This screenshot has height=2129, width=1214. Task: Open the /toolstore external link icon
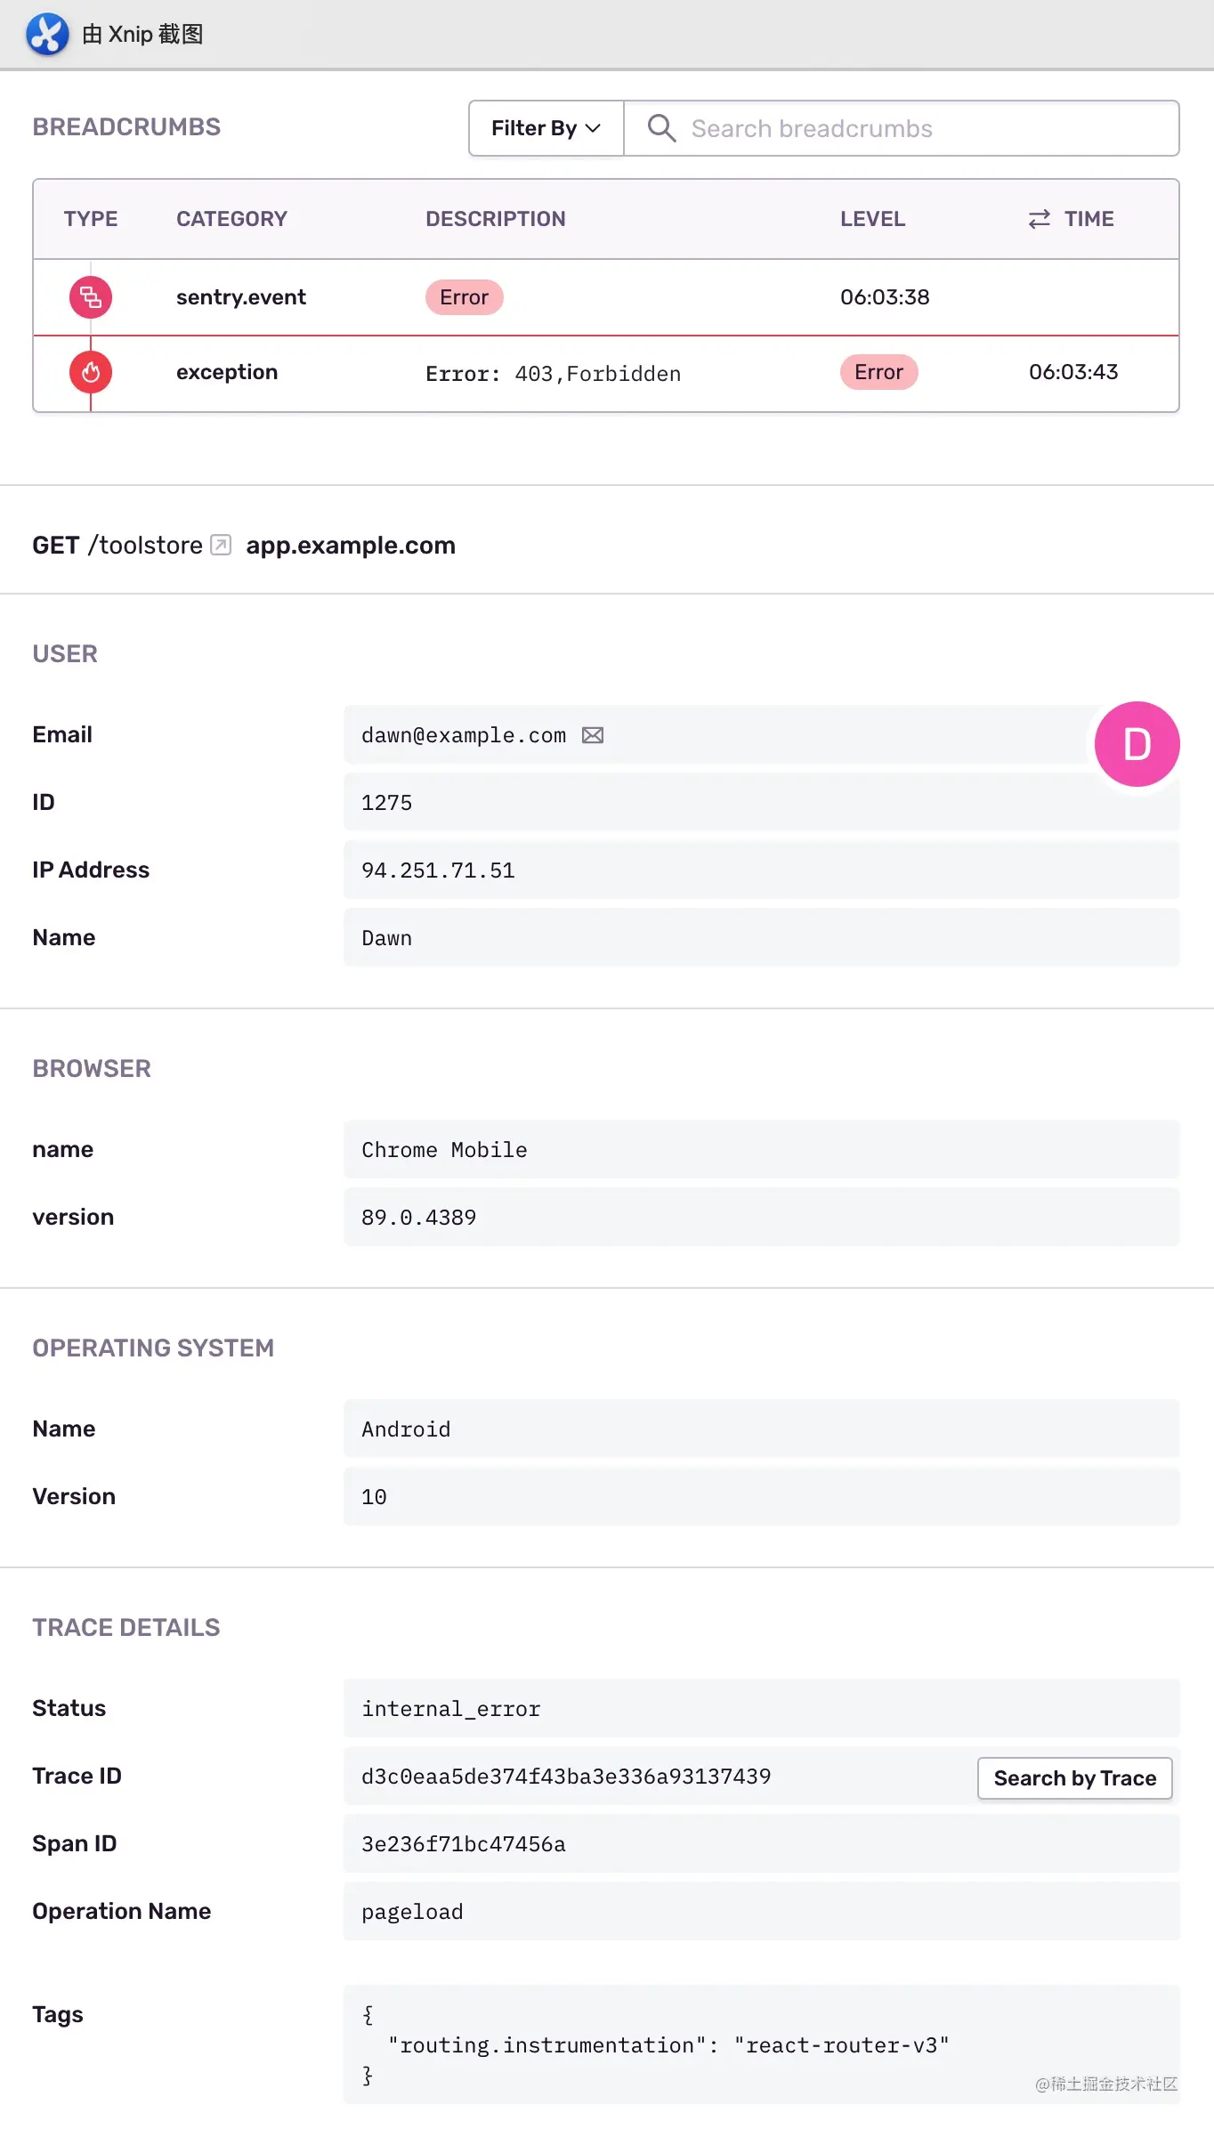click(221, 545)
